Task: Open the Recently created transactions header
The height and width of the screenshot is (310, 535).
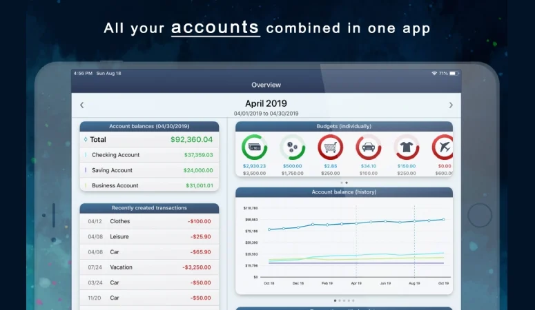Action: pyautogui.click(x=149, y=208)
